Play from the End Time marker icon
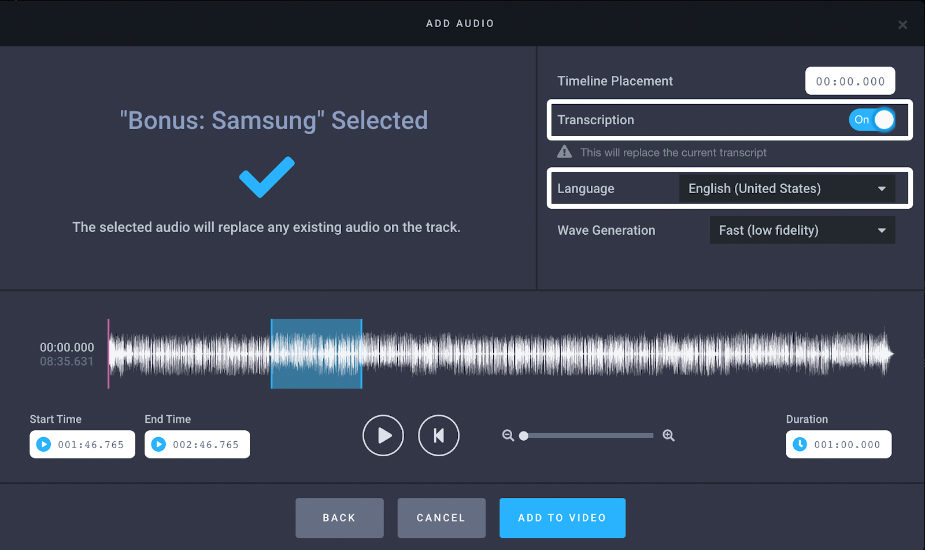The width and height of the screenshot is (925, 550). [x=158, y=444]
